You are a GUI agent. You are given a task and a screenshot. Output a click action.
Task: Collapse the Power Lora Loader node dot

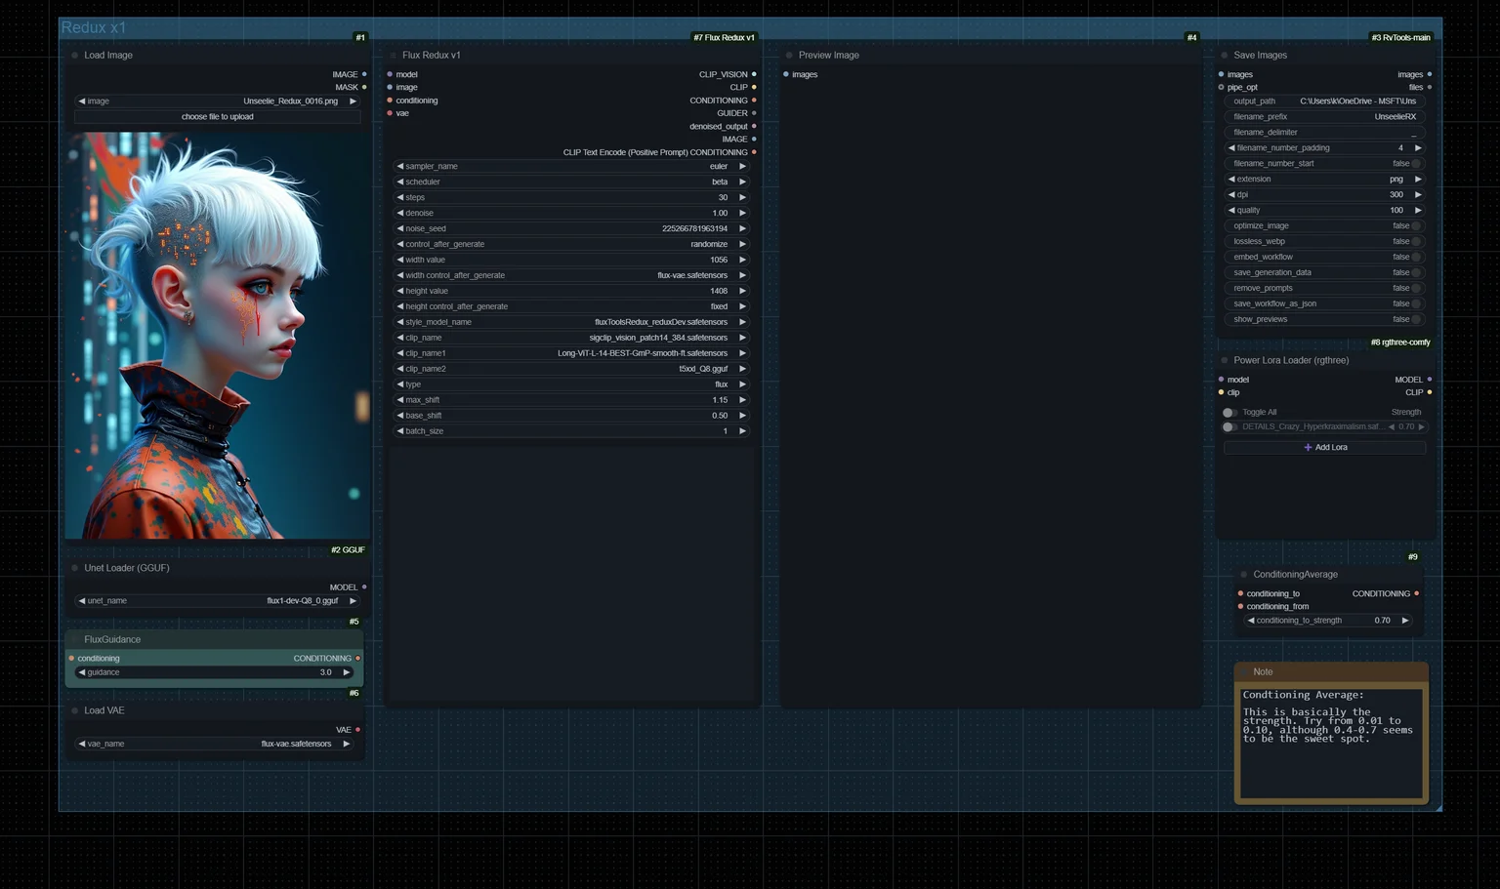[x=1225, y=361]
